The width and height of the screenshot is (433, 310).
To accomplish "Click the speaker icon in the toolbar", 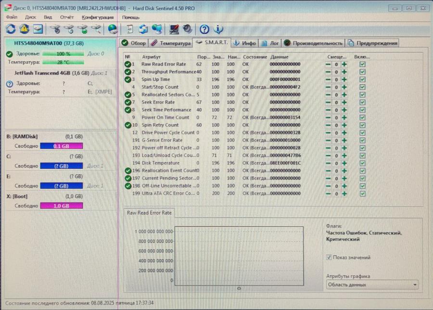I will 188,29.
